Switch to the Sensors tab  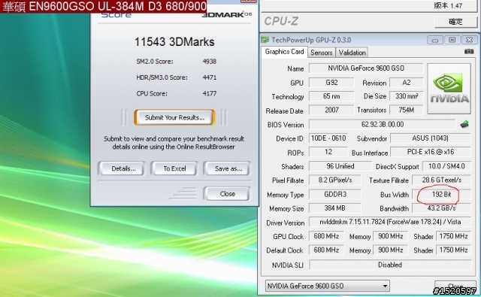[321, 53]
